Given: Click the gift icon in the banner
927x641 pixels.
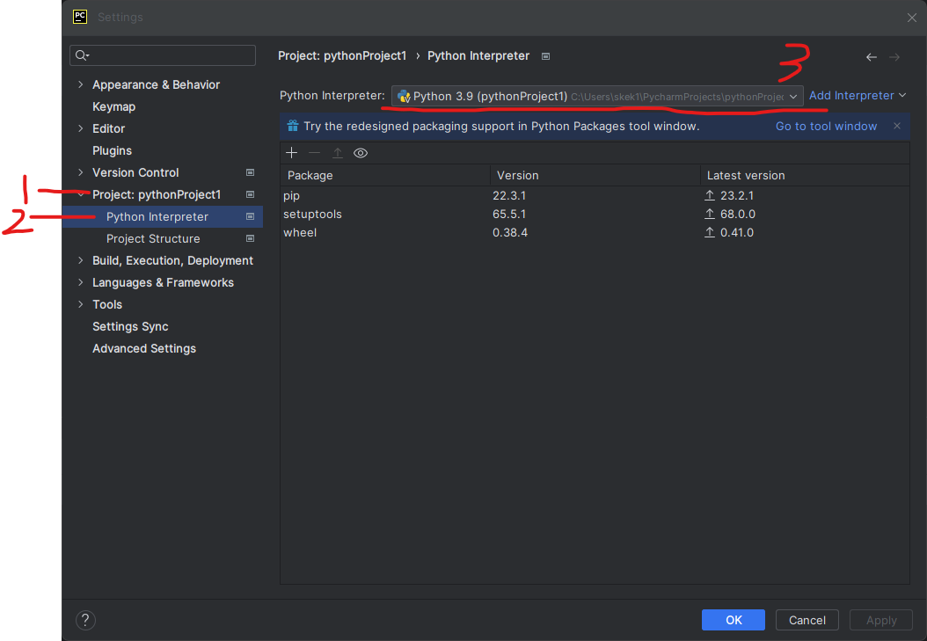Looking at the screenshot, I should pyautogui.click(x=293, y=126).
